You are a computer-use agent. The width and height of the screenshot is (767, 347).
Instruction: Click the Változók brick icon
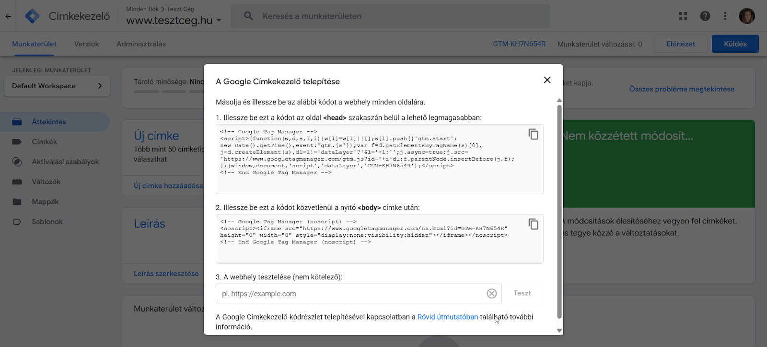(x=17, y=182)
